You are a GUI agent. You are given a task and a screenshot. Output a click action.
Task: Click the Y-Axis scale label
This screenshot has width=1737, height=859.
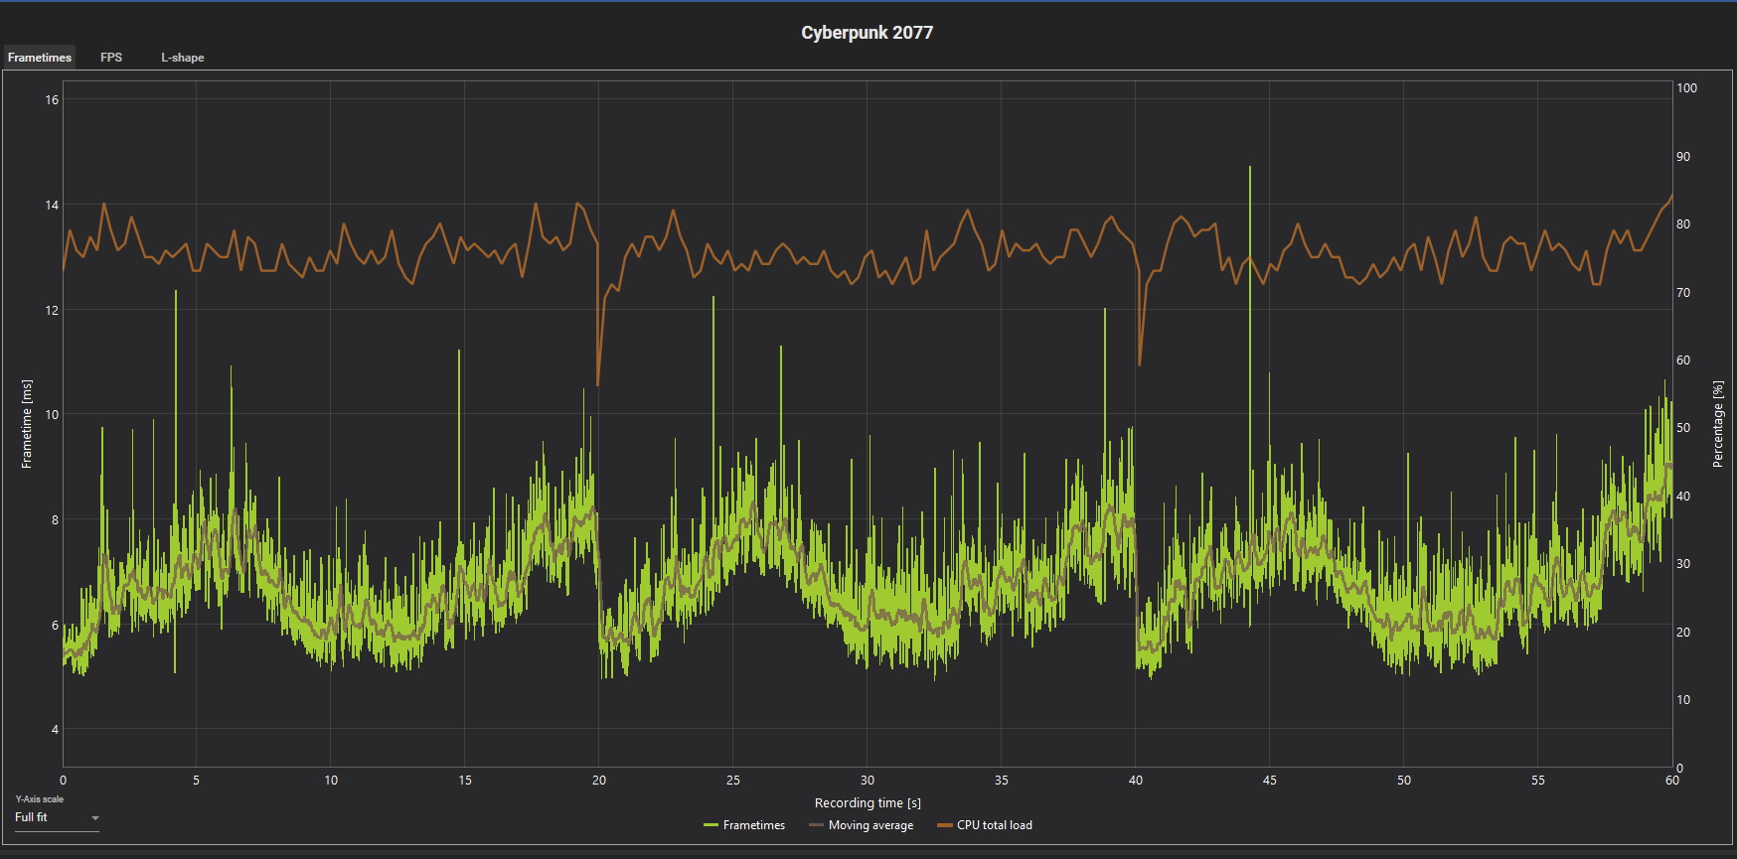(40, 799)
